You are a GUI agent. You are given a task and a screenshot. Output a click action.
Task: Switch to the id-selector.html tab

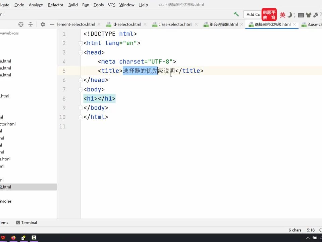127,24
